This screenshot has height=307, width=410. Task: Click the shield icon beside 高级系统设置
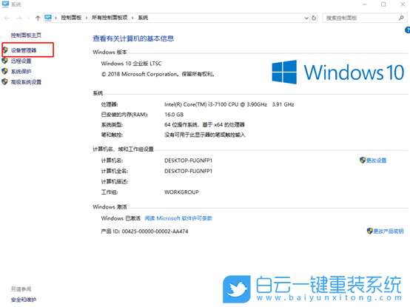point(4,82)
